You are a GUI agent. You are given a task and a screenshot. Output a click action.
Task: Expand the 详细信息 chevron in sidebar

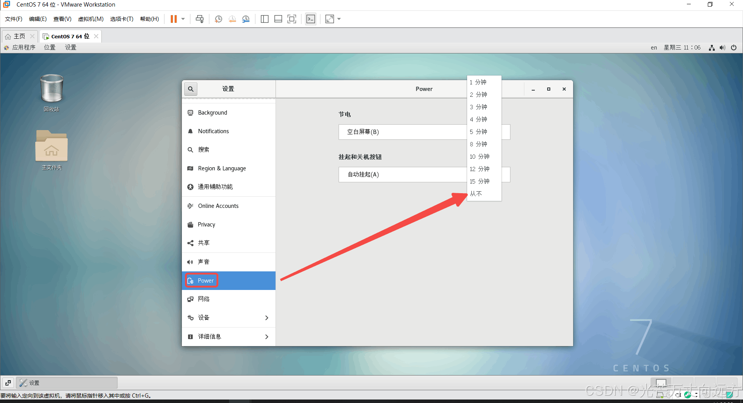[267, 337]
